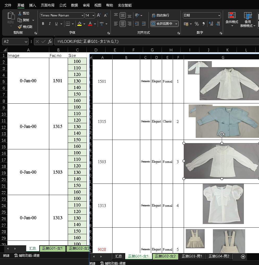
Task: Click the Copy (复制) button
Action: tap(23, 20)
